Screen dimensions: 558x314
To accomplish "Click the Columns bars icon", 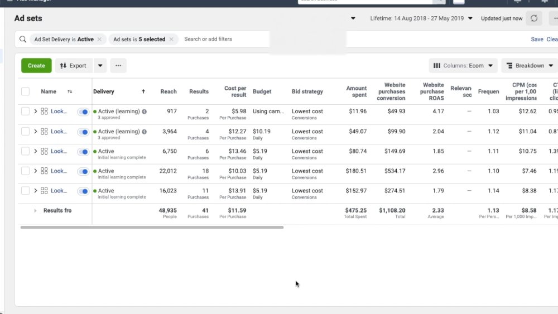I will point(437,65).
